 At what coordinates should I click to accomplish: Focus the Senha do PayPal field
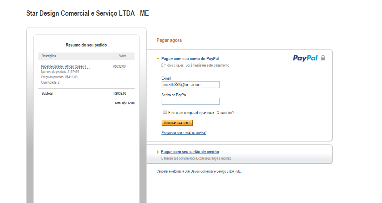pos(191,101)
